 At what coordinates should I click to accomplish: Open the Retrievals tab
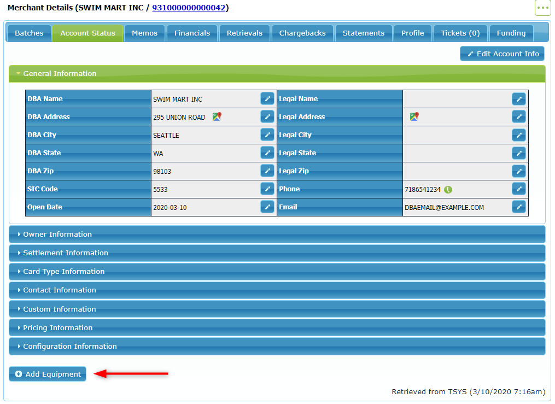coord(244,33)
